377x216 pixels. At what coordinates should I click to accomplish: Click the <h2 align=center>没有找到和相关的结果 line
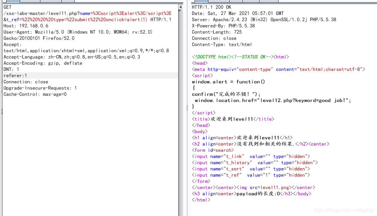pos(261,144)
